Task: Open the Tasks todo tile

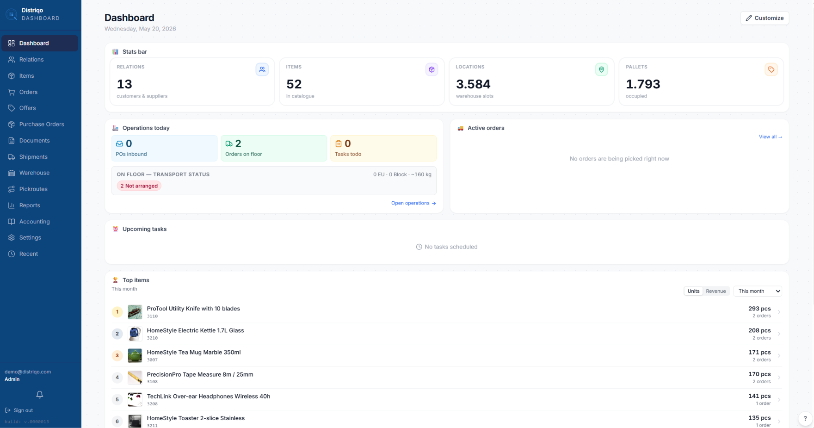Action: coord(383,149)
